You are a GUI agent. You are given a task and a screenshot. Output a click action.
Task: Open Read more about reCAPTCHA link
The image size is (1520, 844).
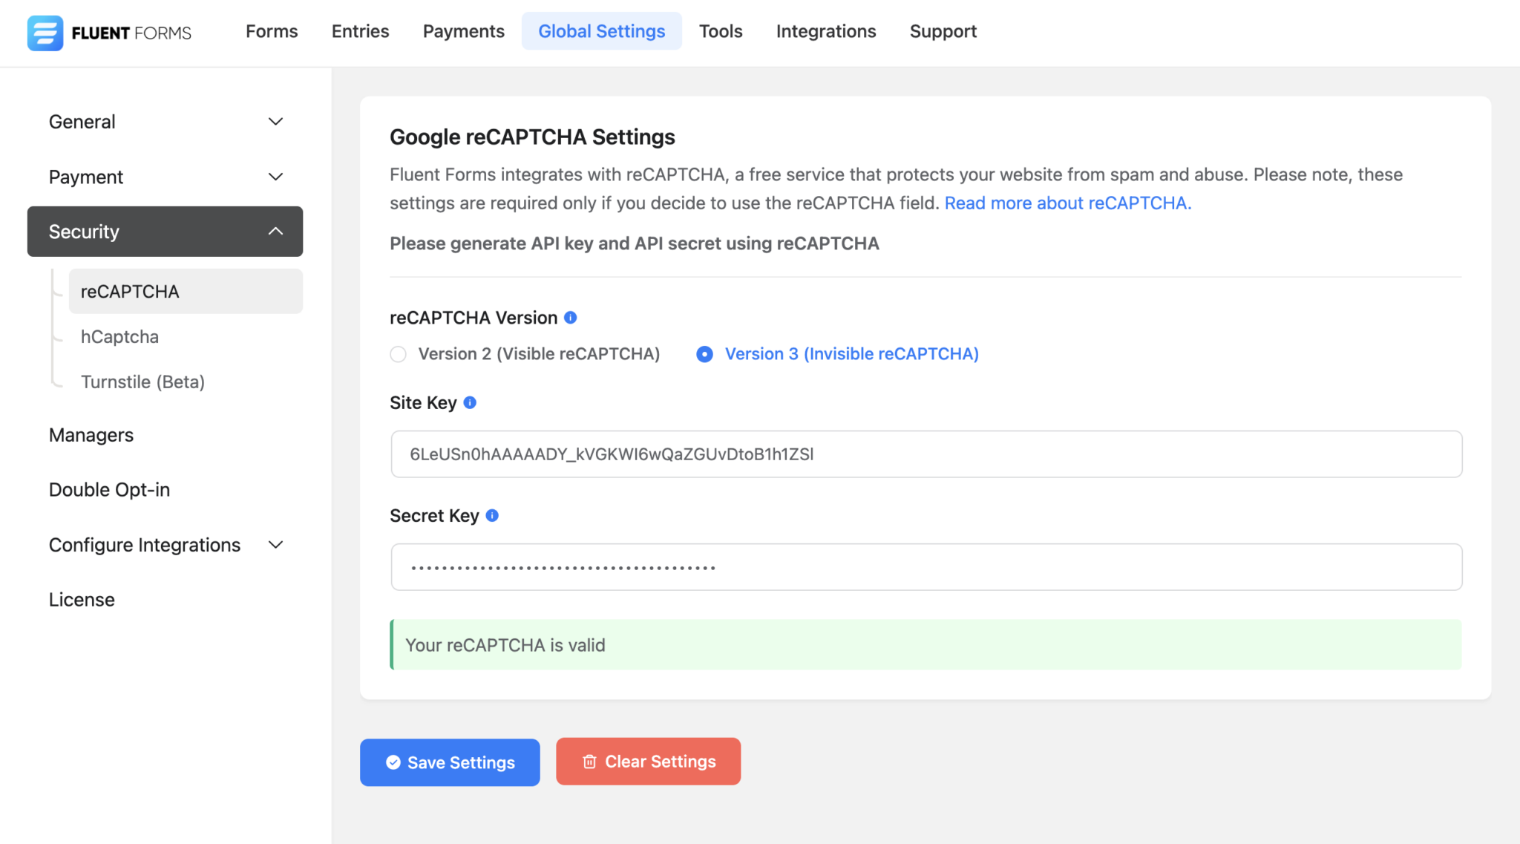(1067, 203)
